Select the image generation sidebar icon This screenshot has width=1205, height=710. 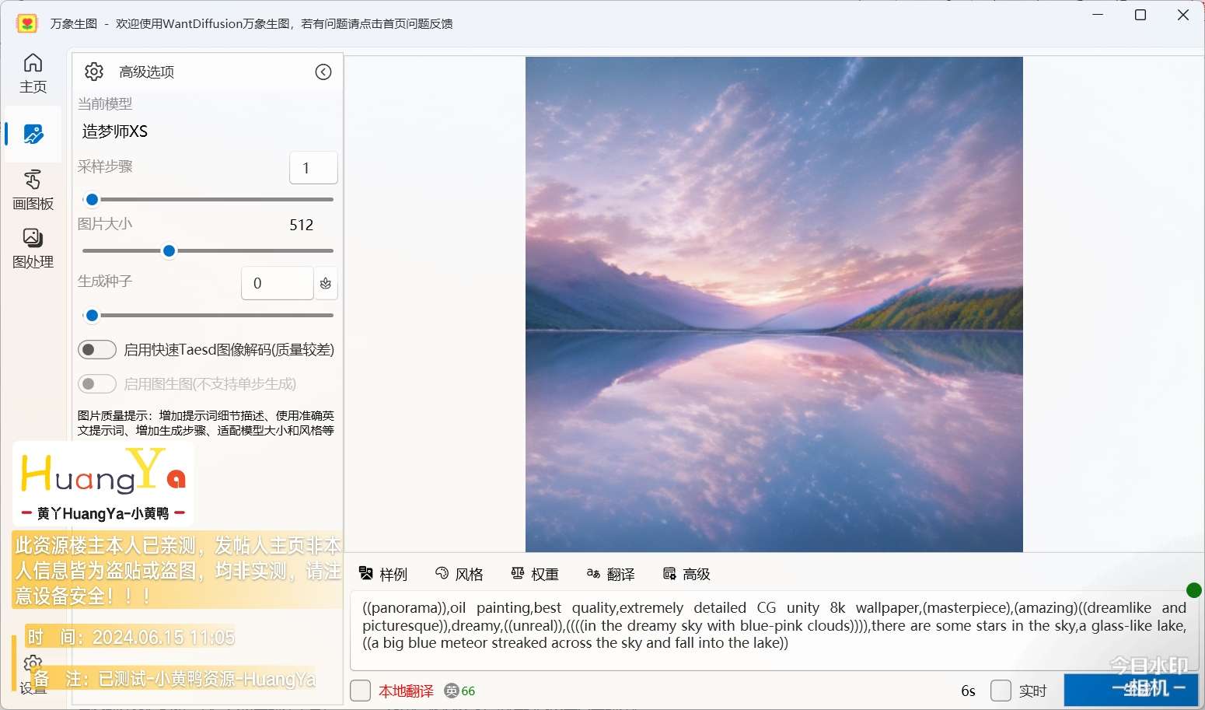coord(33,134)
